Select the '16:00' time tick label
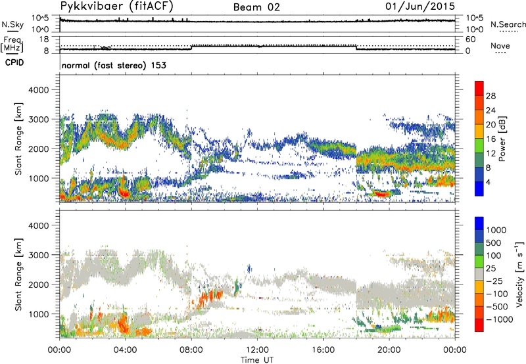The image size is (526, 364). click(323, 350)
